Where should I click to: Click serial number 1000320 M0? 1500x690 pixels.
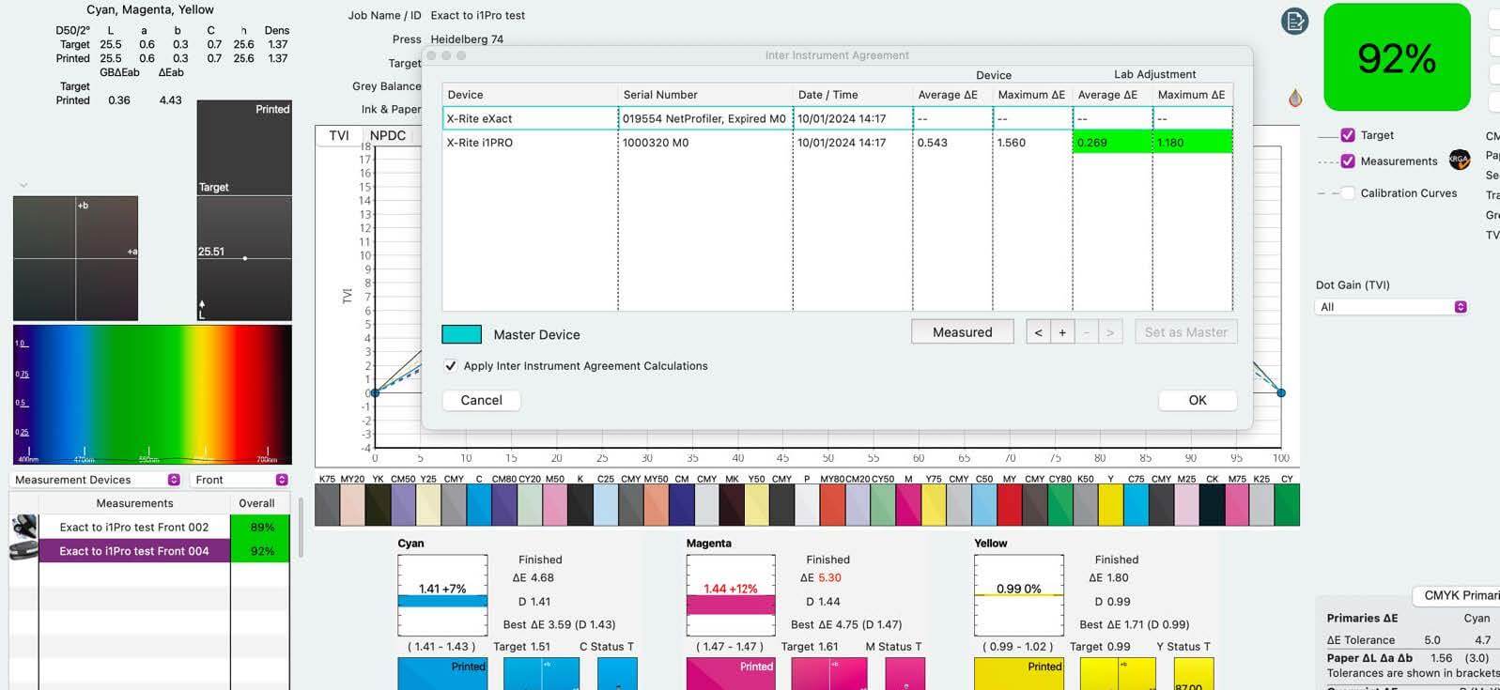point(656,143)
